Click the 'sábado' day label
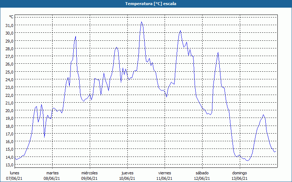The image size is (292, 182). (202, 173)
